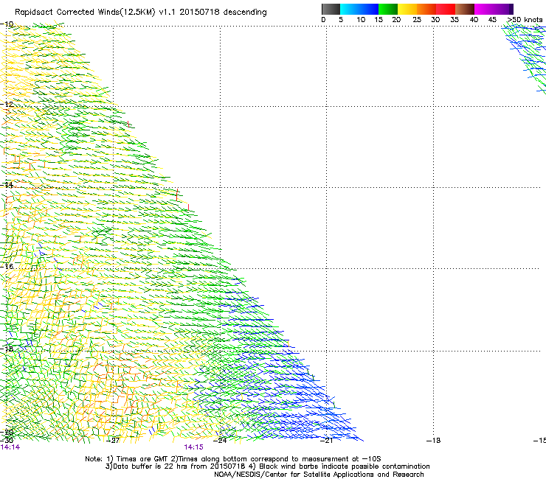Click the -16 latitude axis label
The image size is (546, 479).
pyautogui.click(x=7, y=267)
